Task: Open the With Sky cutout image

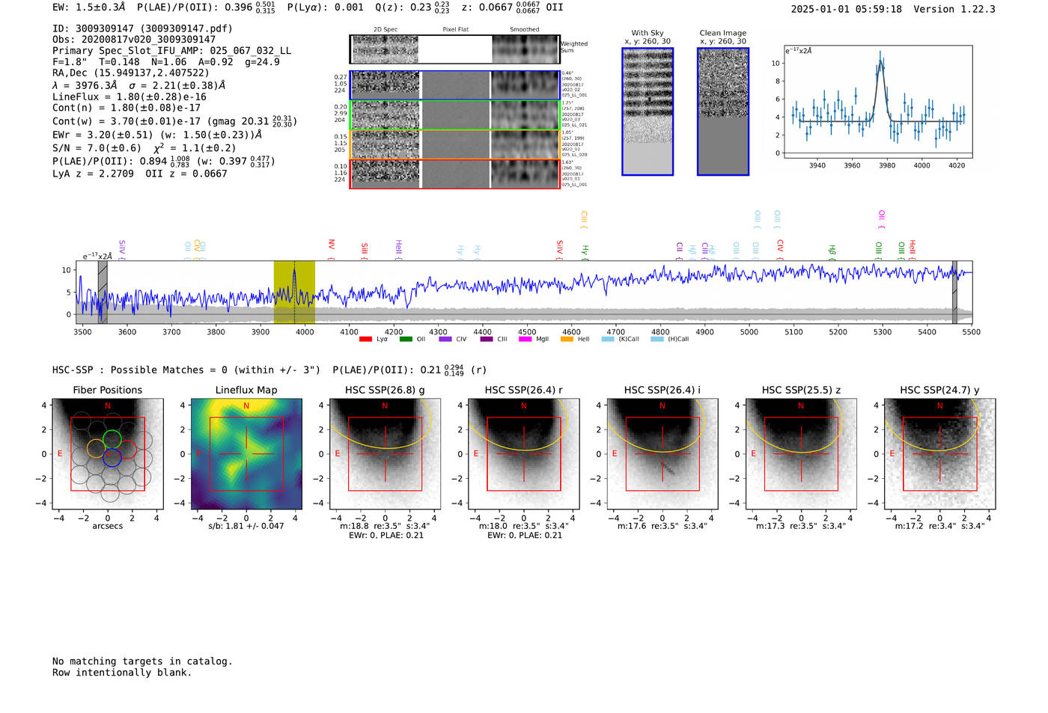Action: click(648, 111)
